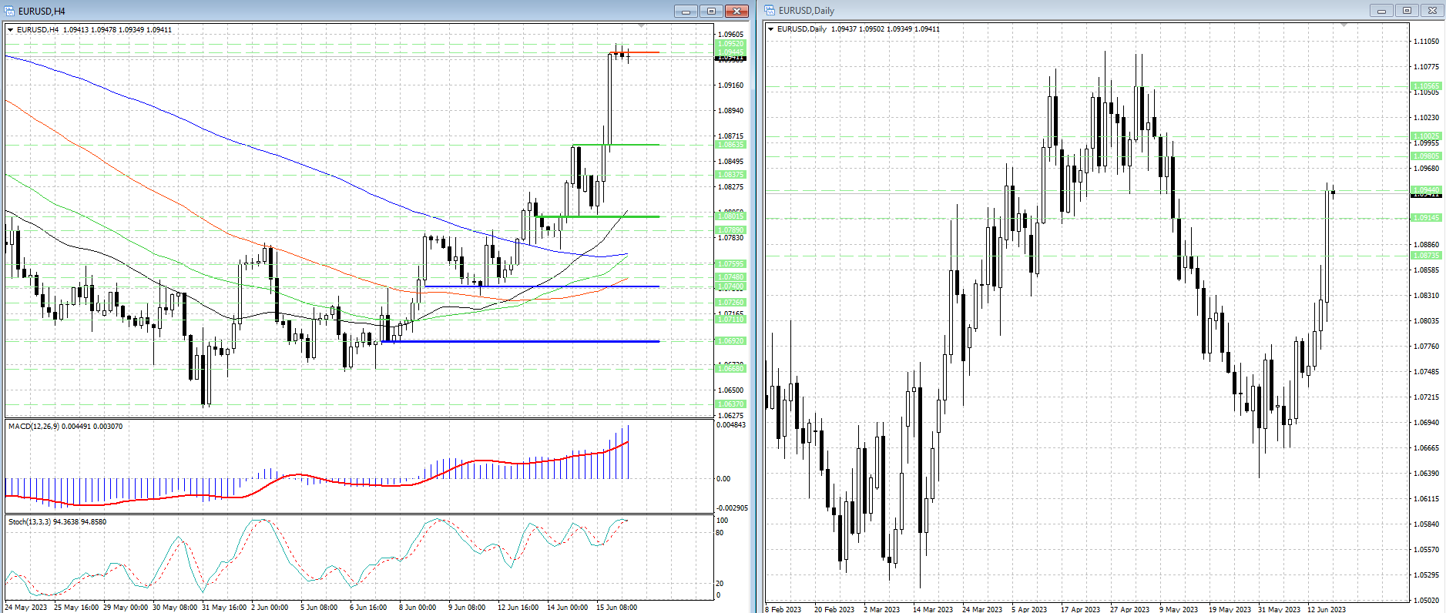
Task: Open the dropdown arrow beside EURUSD,H4 label
Action: point(11,29)
